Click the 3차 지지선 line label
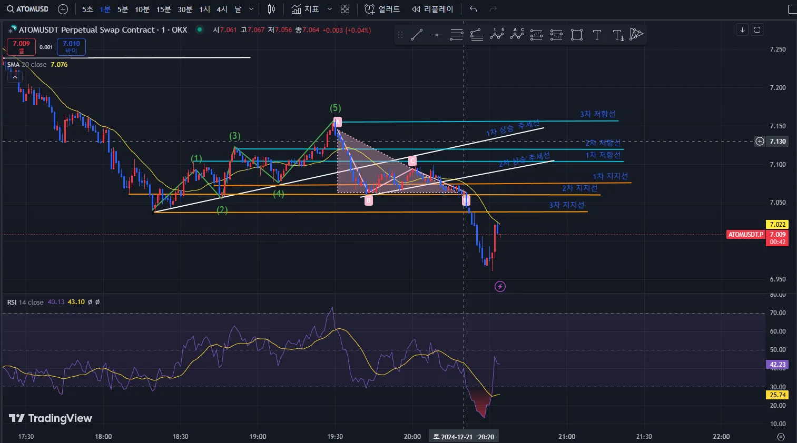797x443 pixels. pos(567,205)
